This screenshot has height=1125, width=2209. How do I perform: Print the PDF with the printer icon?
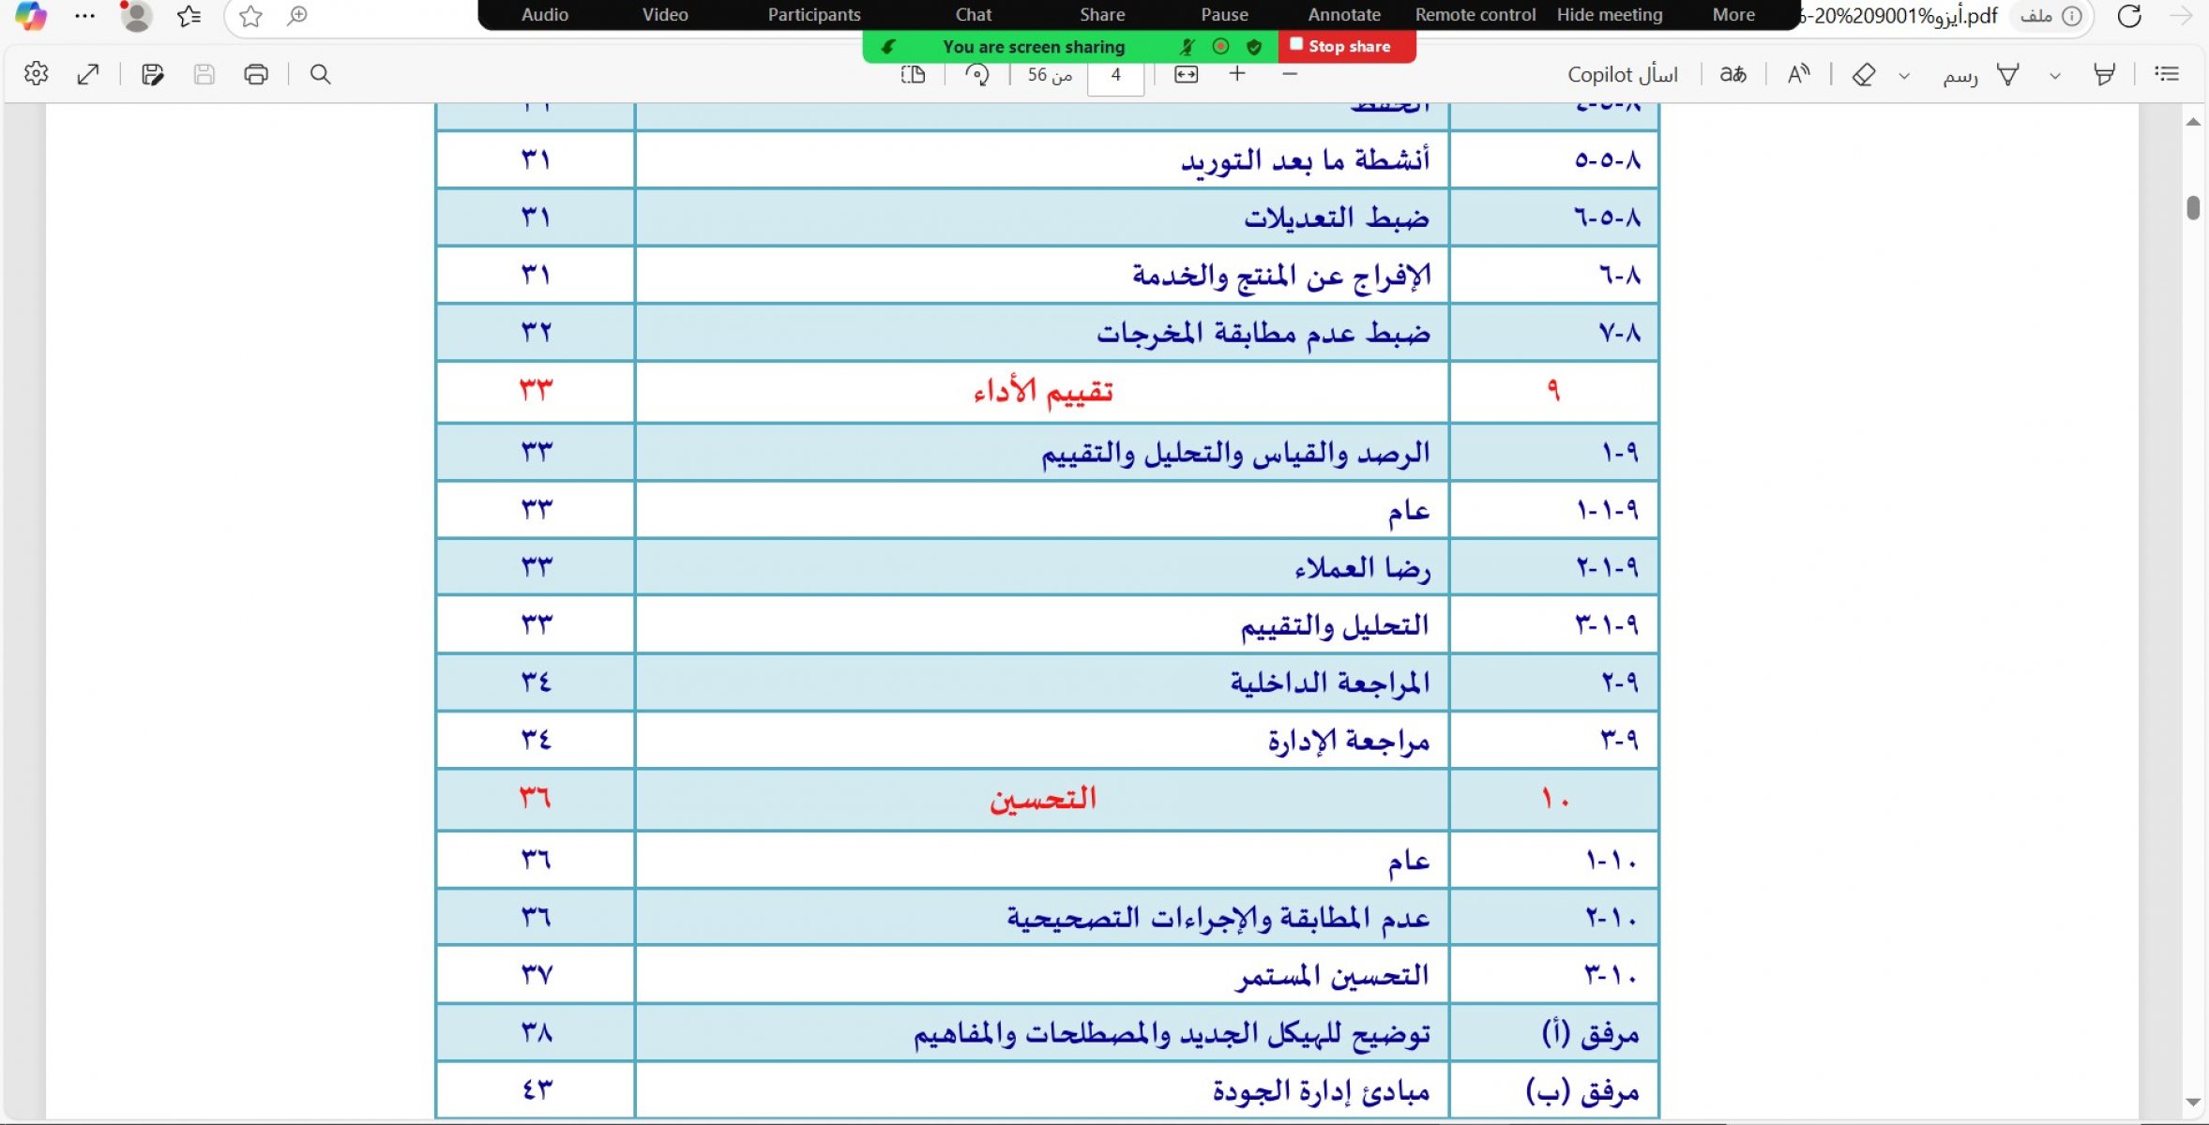[x=256, y=74]
